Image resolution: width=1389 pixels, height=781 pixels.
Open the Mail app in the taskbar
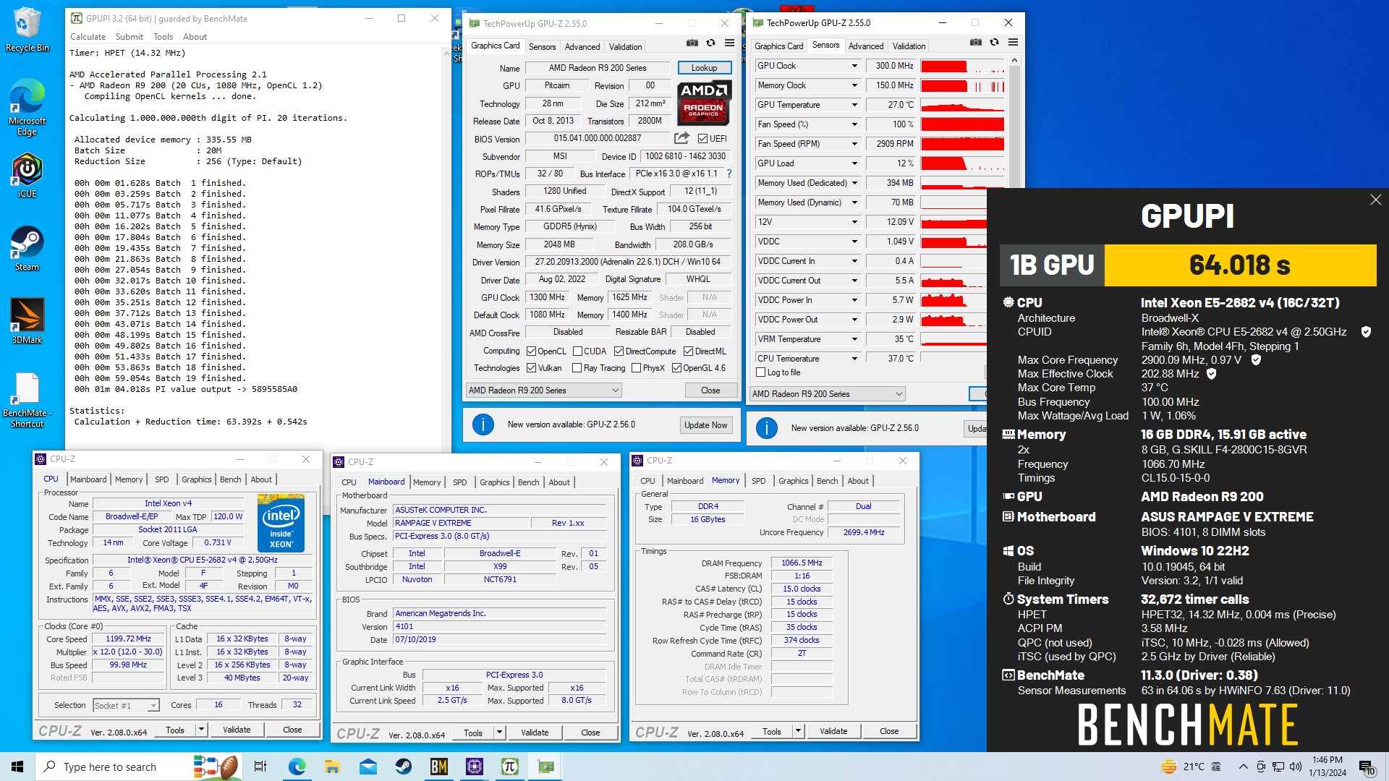(x=368, y=767)
